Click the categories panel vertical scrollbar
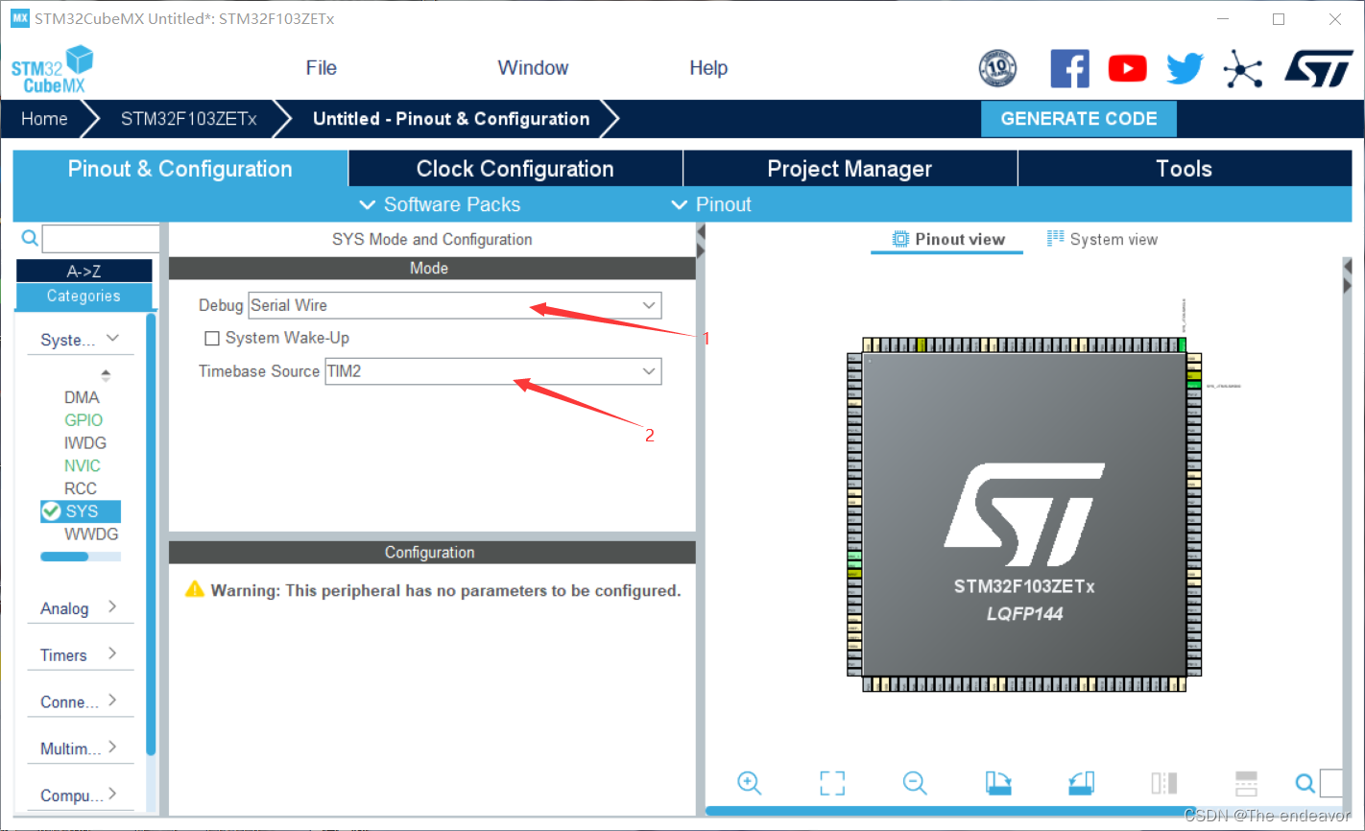This screenshot has width=1365, height=831. point(151,534)
